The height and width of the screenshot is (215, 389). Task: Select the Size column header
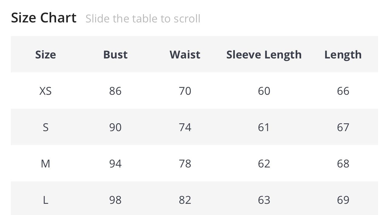(x=45, y=55)
